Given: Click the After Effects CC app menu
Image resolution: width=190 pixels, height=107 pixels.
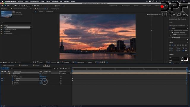Looking at the screenshot, I should coord(11,1).
